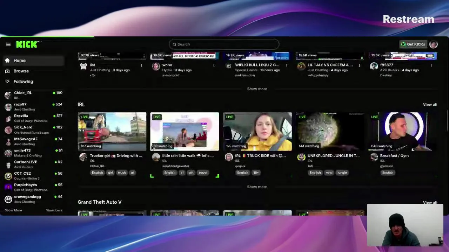Viewport: 449px width, 252px height.
Task: Open the hamburger menu icon
Action: click(x=8, y=44)
